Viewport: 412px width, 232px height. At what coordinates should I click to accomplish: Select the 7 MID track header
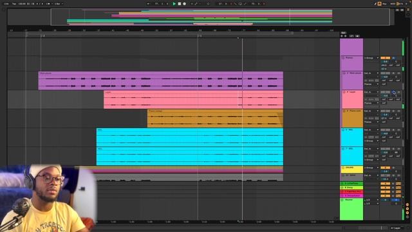[351, 156]
